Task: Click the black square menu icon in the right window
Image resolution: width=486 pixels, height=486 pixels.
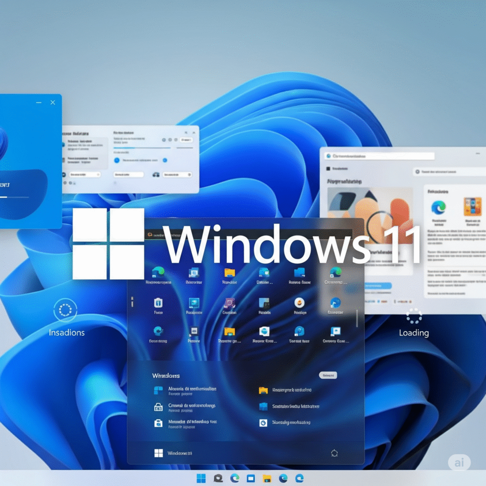Action: pyautogui.click(x=328, y=168)
